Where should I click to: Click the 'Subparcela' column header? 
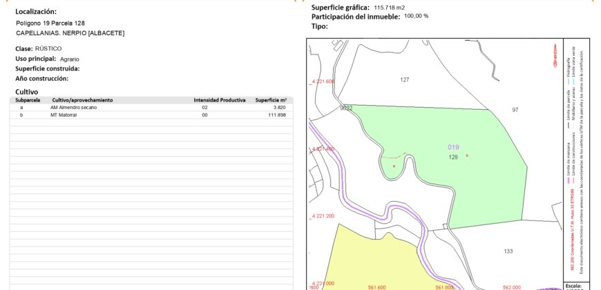click(x=28, y=100)
